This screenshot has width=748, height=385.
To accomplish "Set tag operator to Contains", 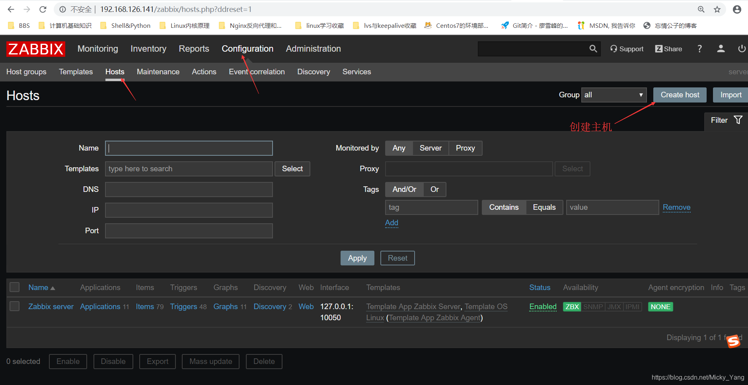I will tap(504, 207).
